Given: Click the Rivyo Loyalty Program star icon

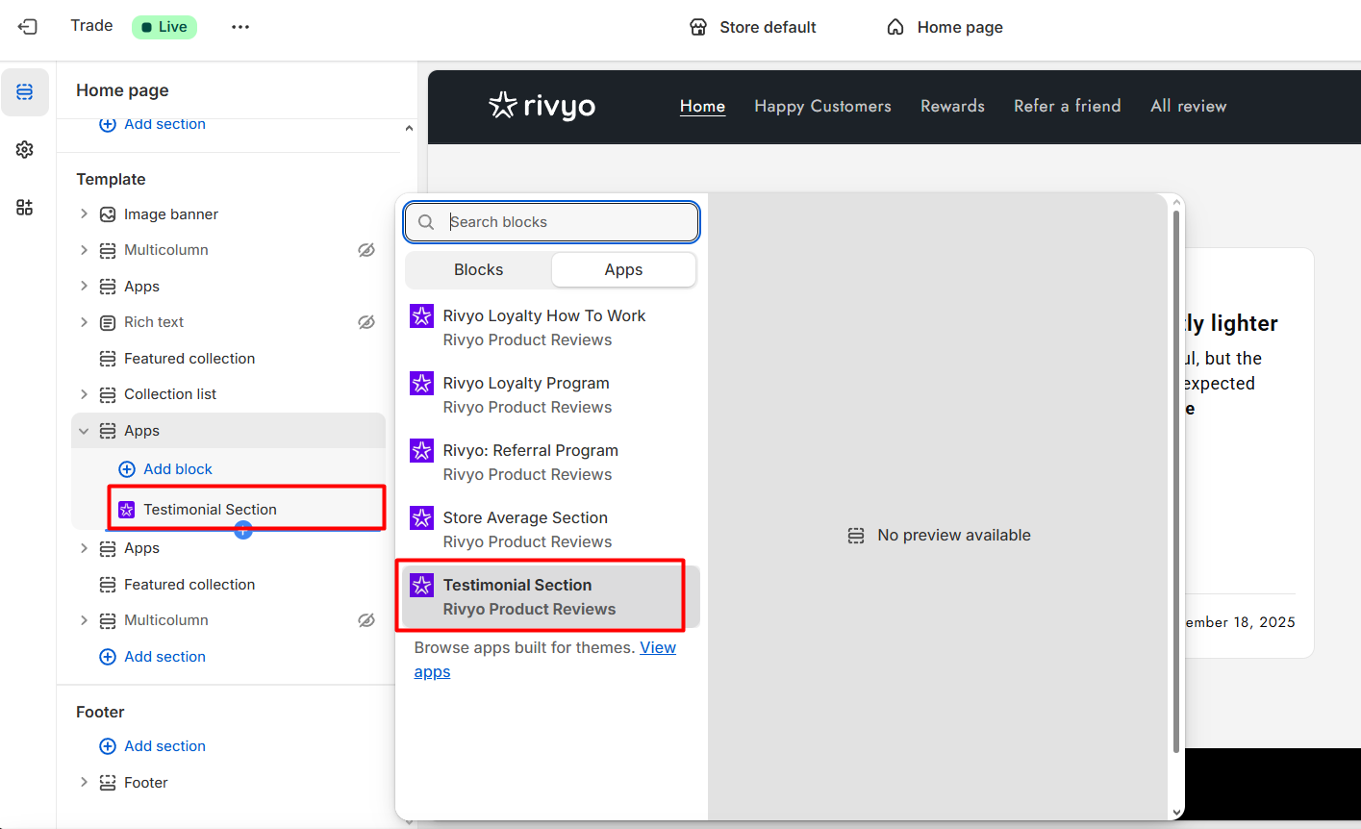Looking at the screenshot, I should pos(421,384).
